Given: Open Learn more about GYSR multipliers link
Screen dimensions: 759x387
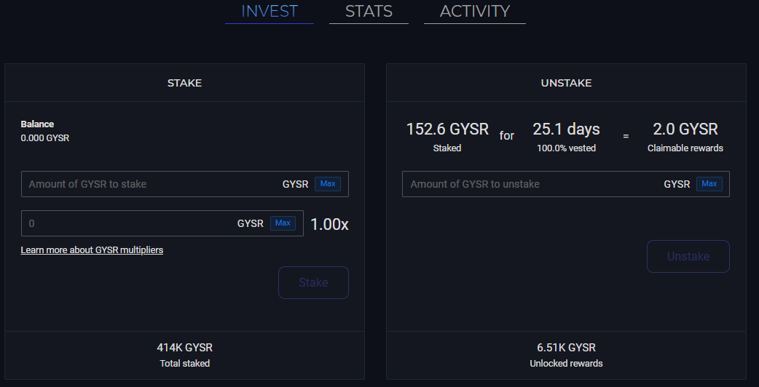Looking at the screenshot, I should click(x=92, y=250).
